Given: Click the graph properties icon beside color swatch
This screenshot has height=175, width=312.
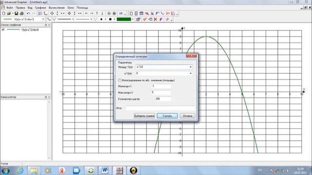Looking at the screenshot, I should [x=138, y=19].
